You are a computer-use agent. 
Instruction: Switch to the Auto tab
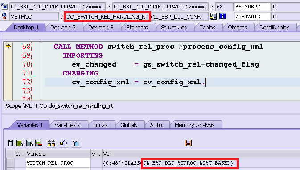pyautogui.click(x=156, y=125)
